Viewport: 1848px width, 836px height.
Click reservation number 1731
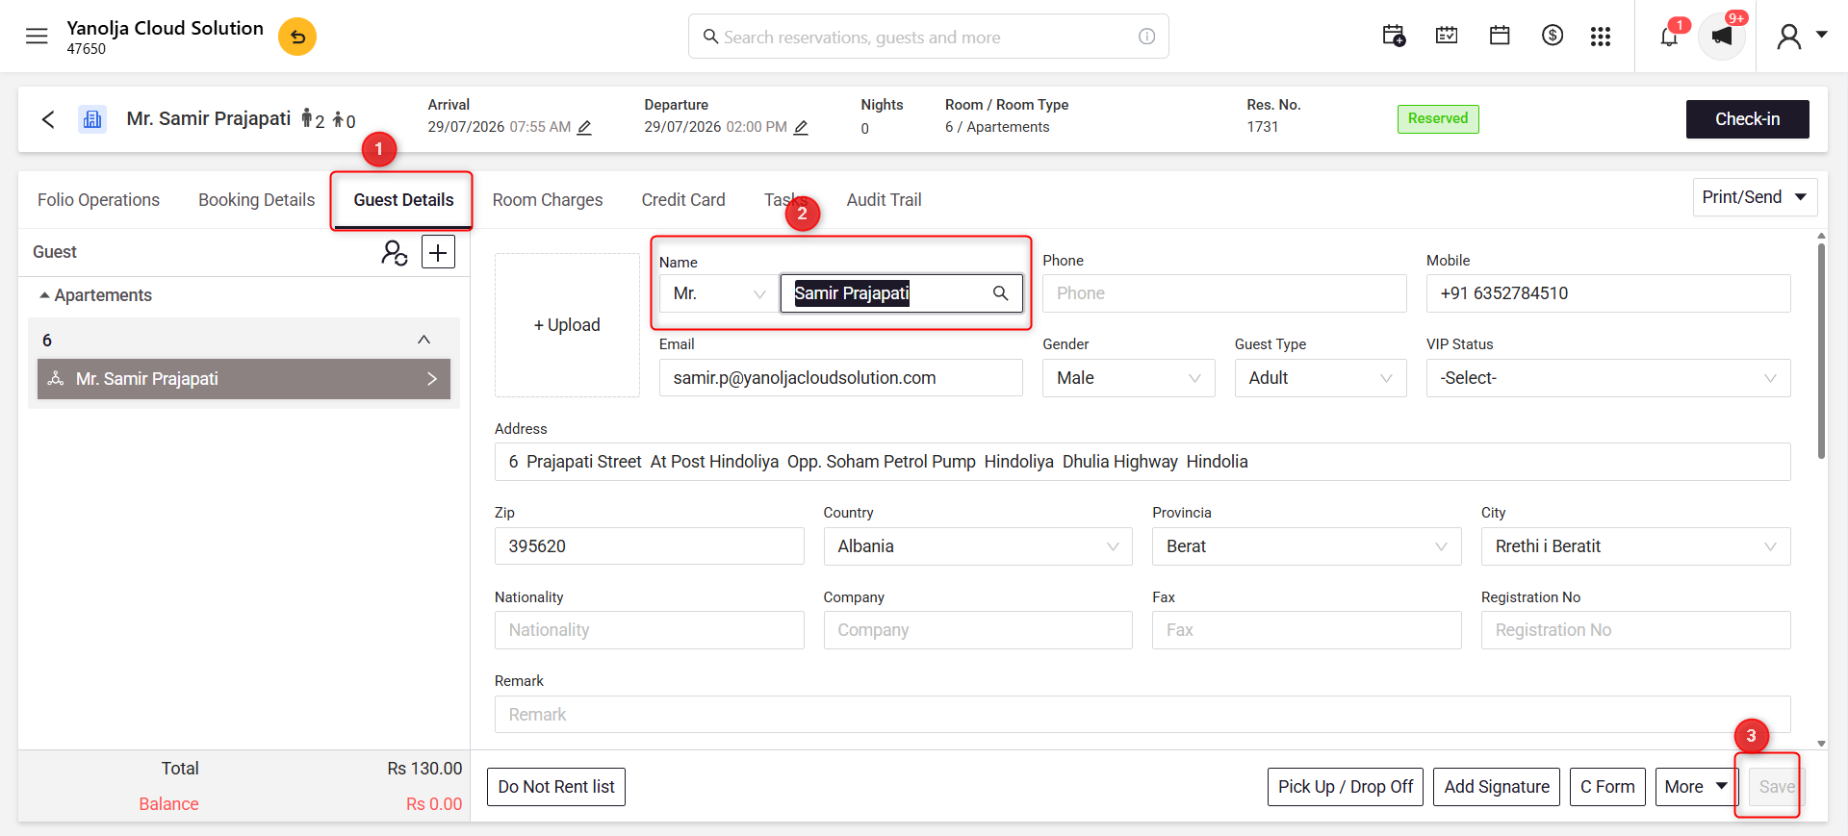pyautogui.click(x=1263, y=127)
